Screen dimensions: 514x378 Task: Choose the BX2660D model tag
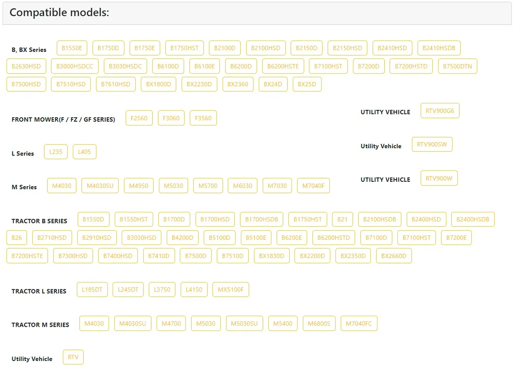click(394, 256)
